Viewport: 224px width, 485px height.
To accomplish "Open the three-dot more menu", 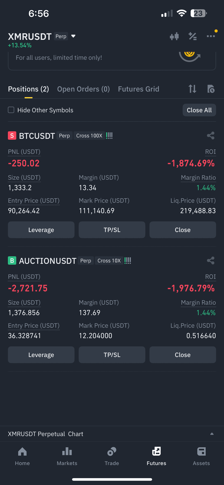I will pyautogui.click(x=211, y=36).
